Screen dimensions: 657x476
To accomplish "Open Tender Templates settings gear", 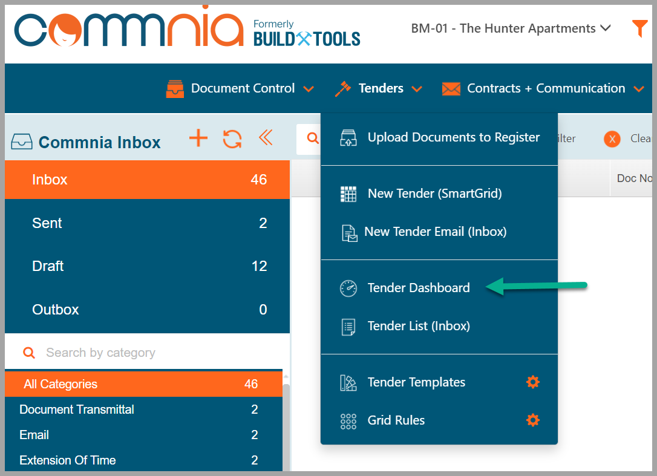I will [x=533, y=382].
